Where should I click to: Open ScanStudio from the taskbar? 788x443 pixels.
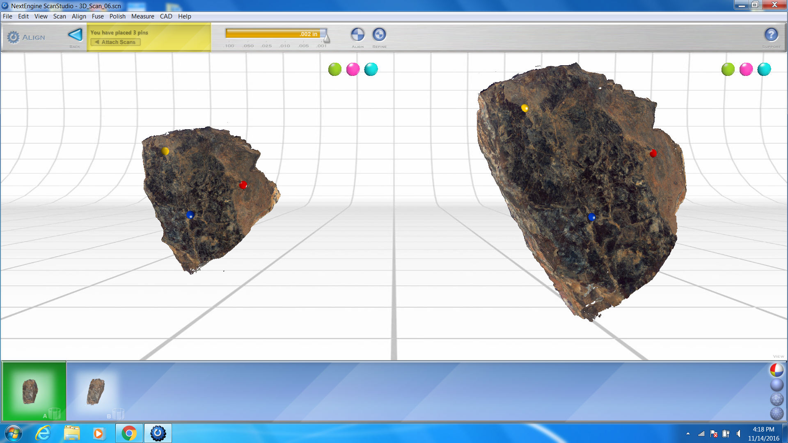click(x=158, y=433)
